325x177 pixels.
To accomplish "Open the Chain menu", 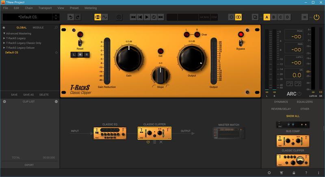I will [x=29, y=8].
